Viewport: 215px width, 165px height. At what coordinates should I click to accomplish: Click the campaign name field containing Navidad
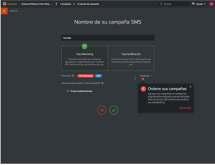tap(108, 38)
